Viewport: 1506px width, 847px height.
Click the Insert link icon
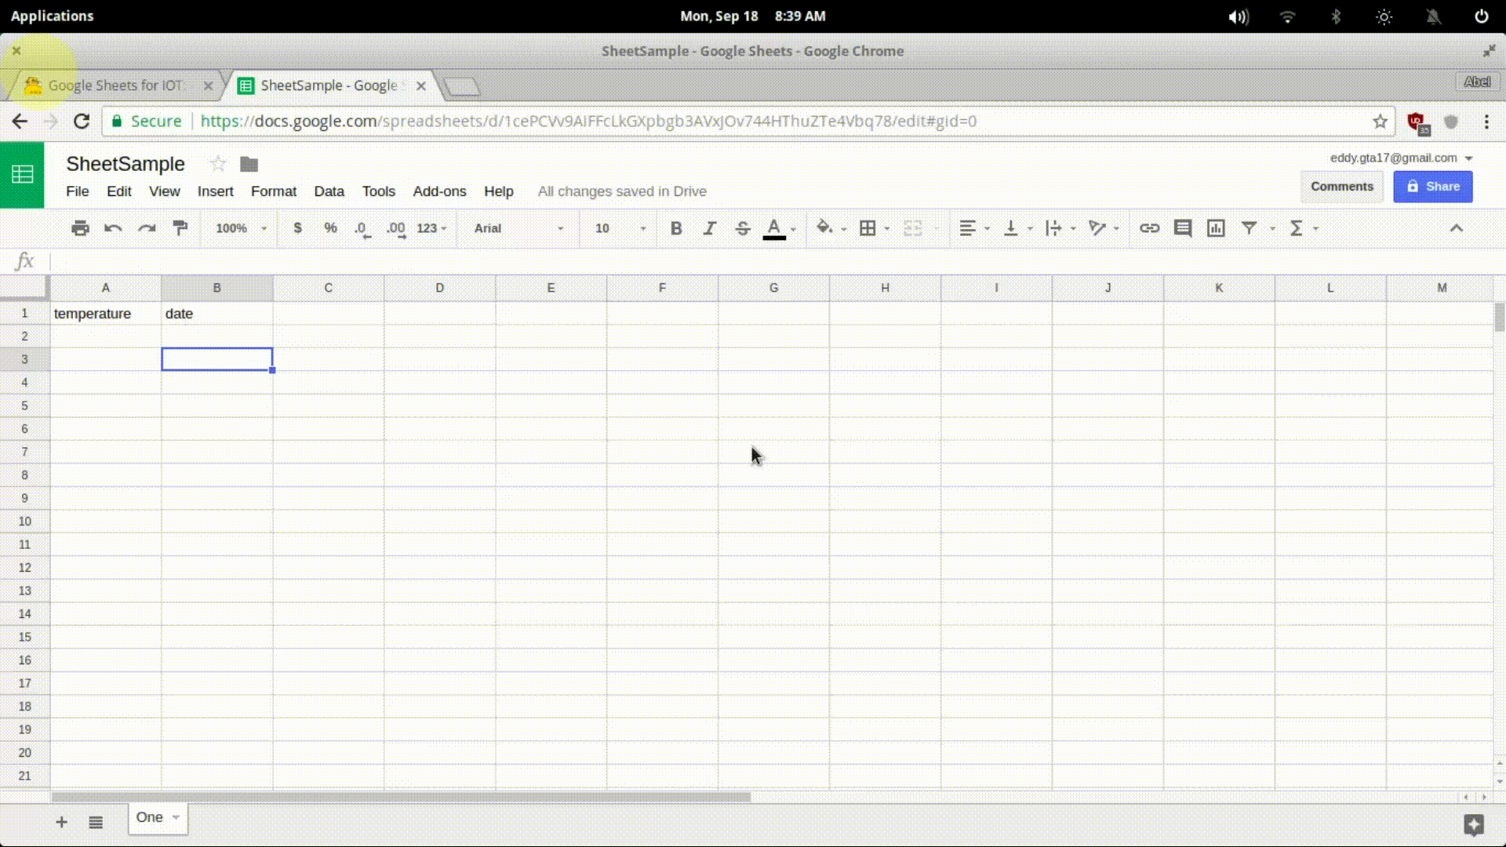(x=1149, y=228)
